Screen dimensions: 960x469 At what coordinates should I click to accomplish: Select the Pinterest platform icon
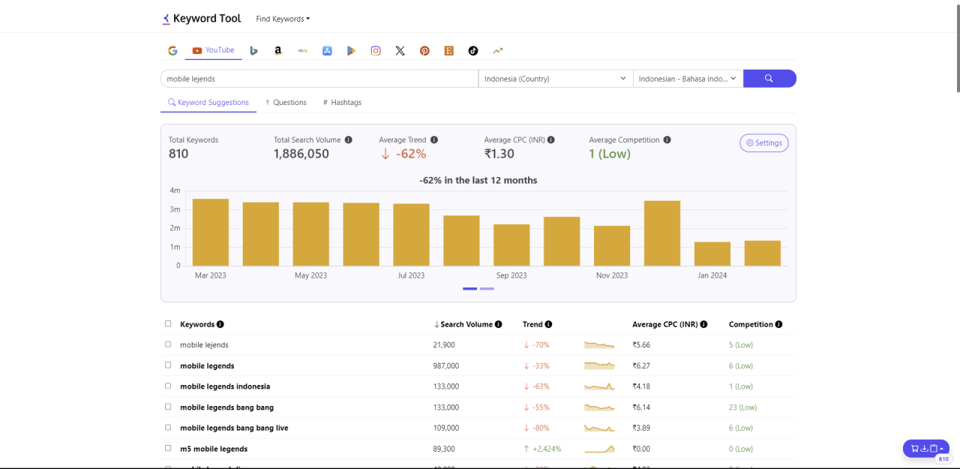tap(424, 50)
